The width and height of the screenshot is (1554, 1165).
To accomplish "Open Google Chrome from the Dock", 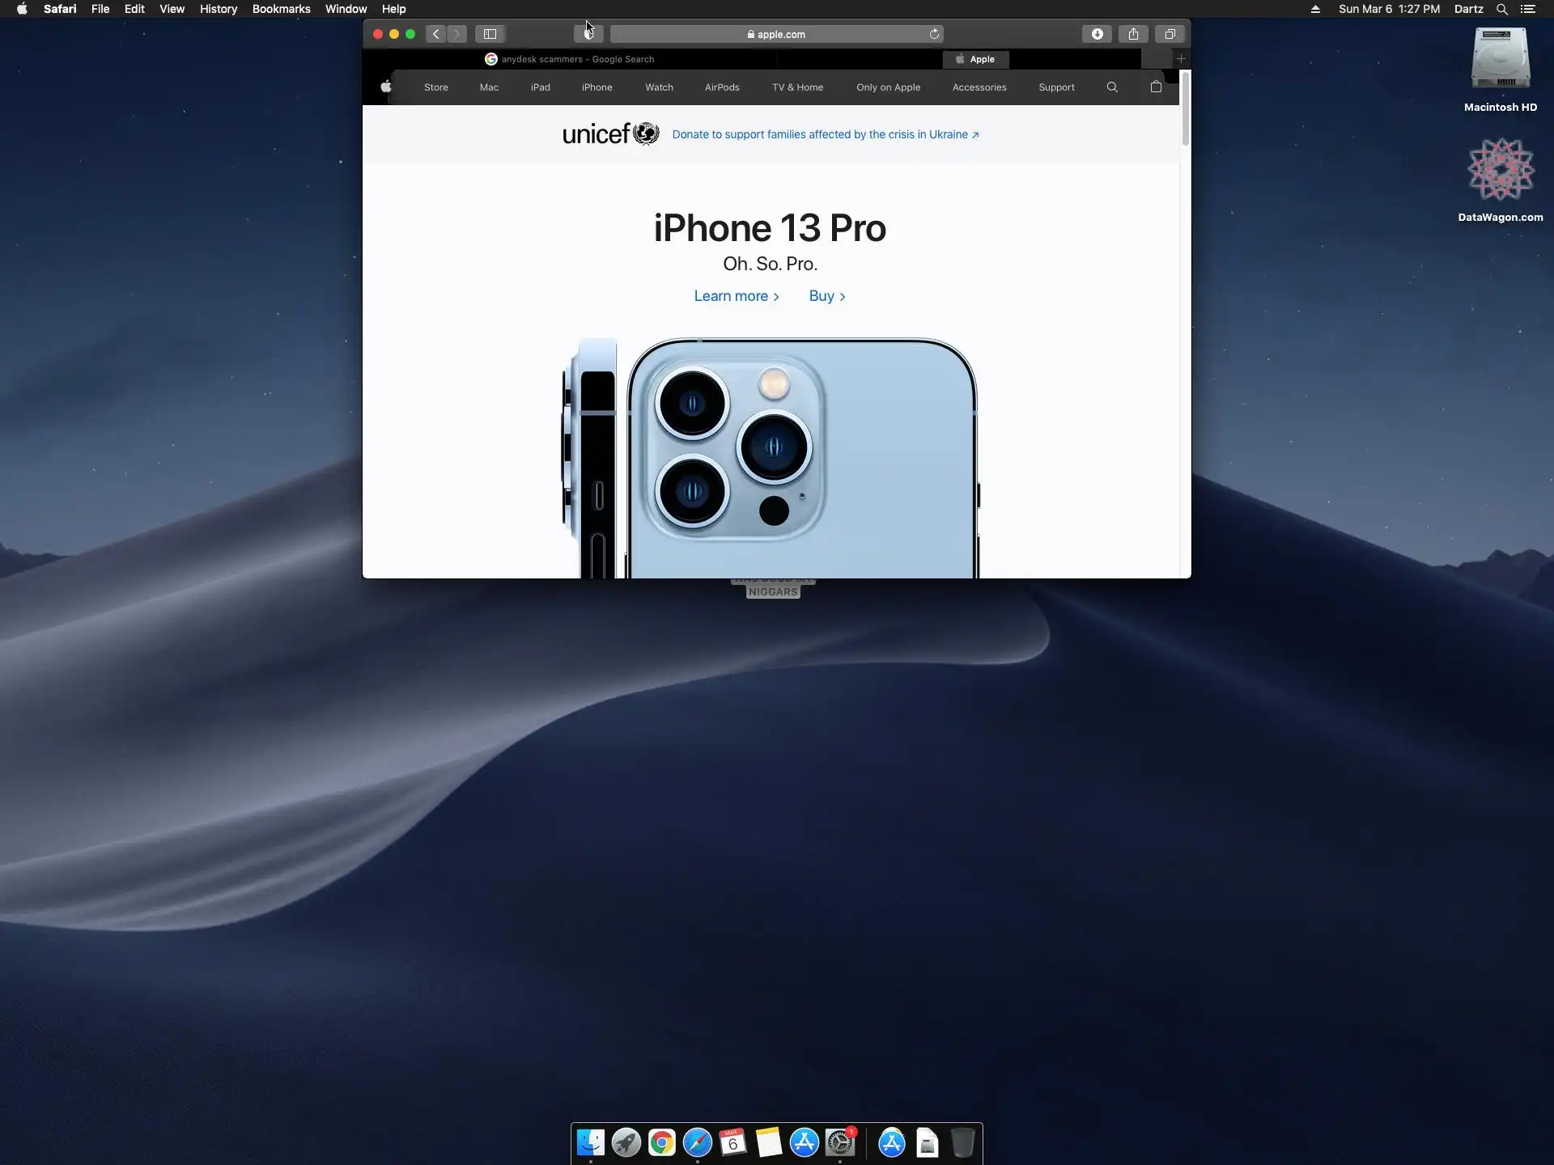I will point(661,1142).
